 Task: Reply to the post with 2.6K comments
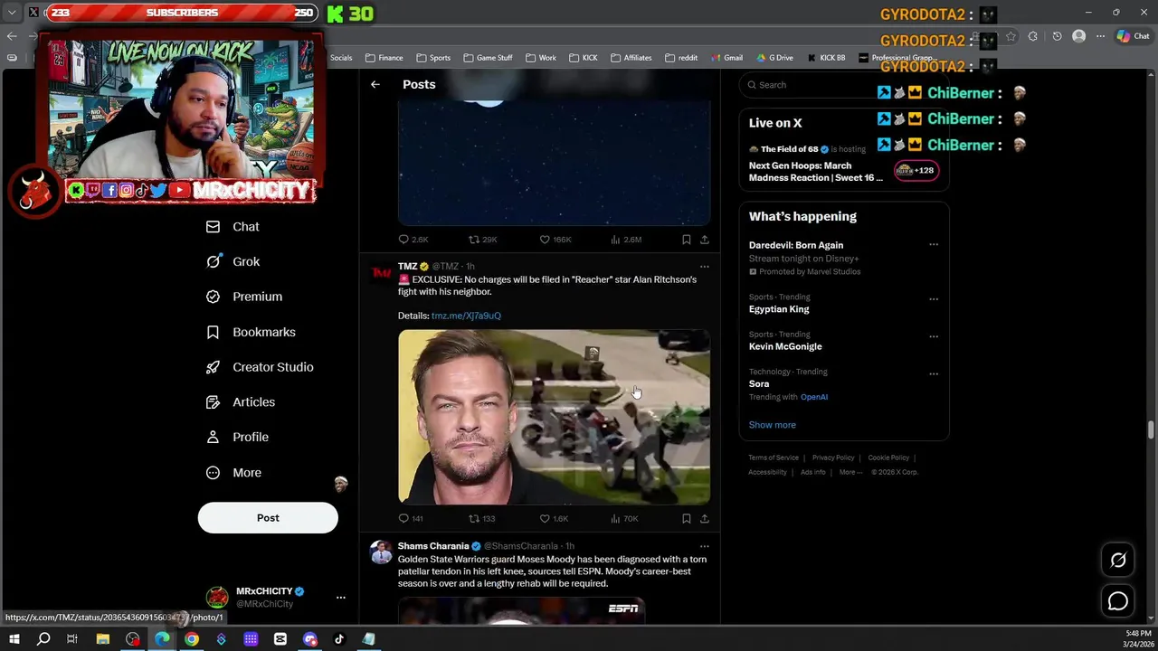coord(413,240)
